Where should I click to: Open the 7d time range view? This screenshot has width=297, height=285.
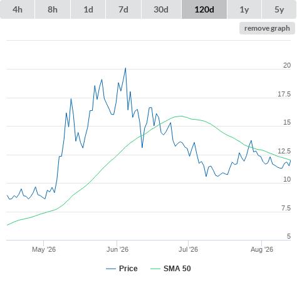(x=123, y=9)
